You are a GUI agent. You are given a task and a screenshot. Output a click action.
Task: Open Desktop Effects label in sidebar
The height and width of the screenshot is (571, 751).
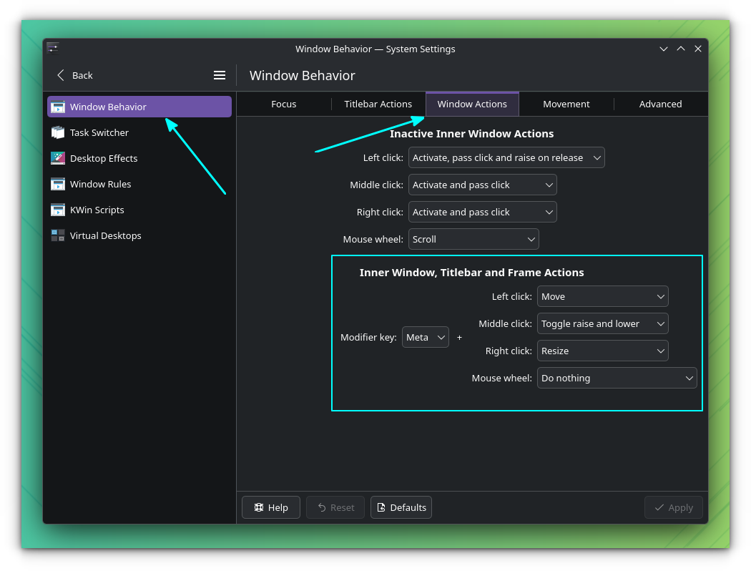[x=104, y=159]
